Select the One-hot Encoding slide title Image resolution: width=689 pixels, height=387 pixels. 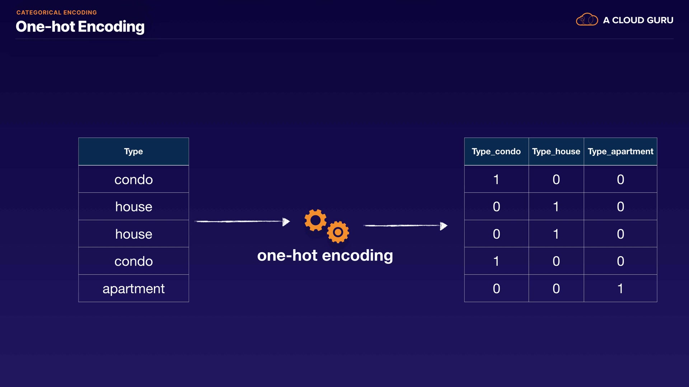(80, 27)
